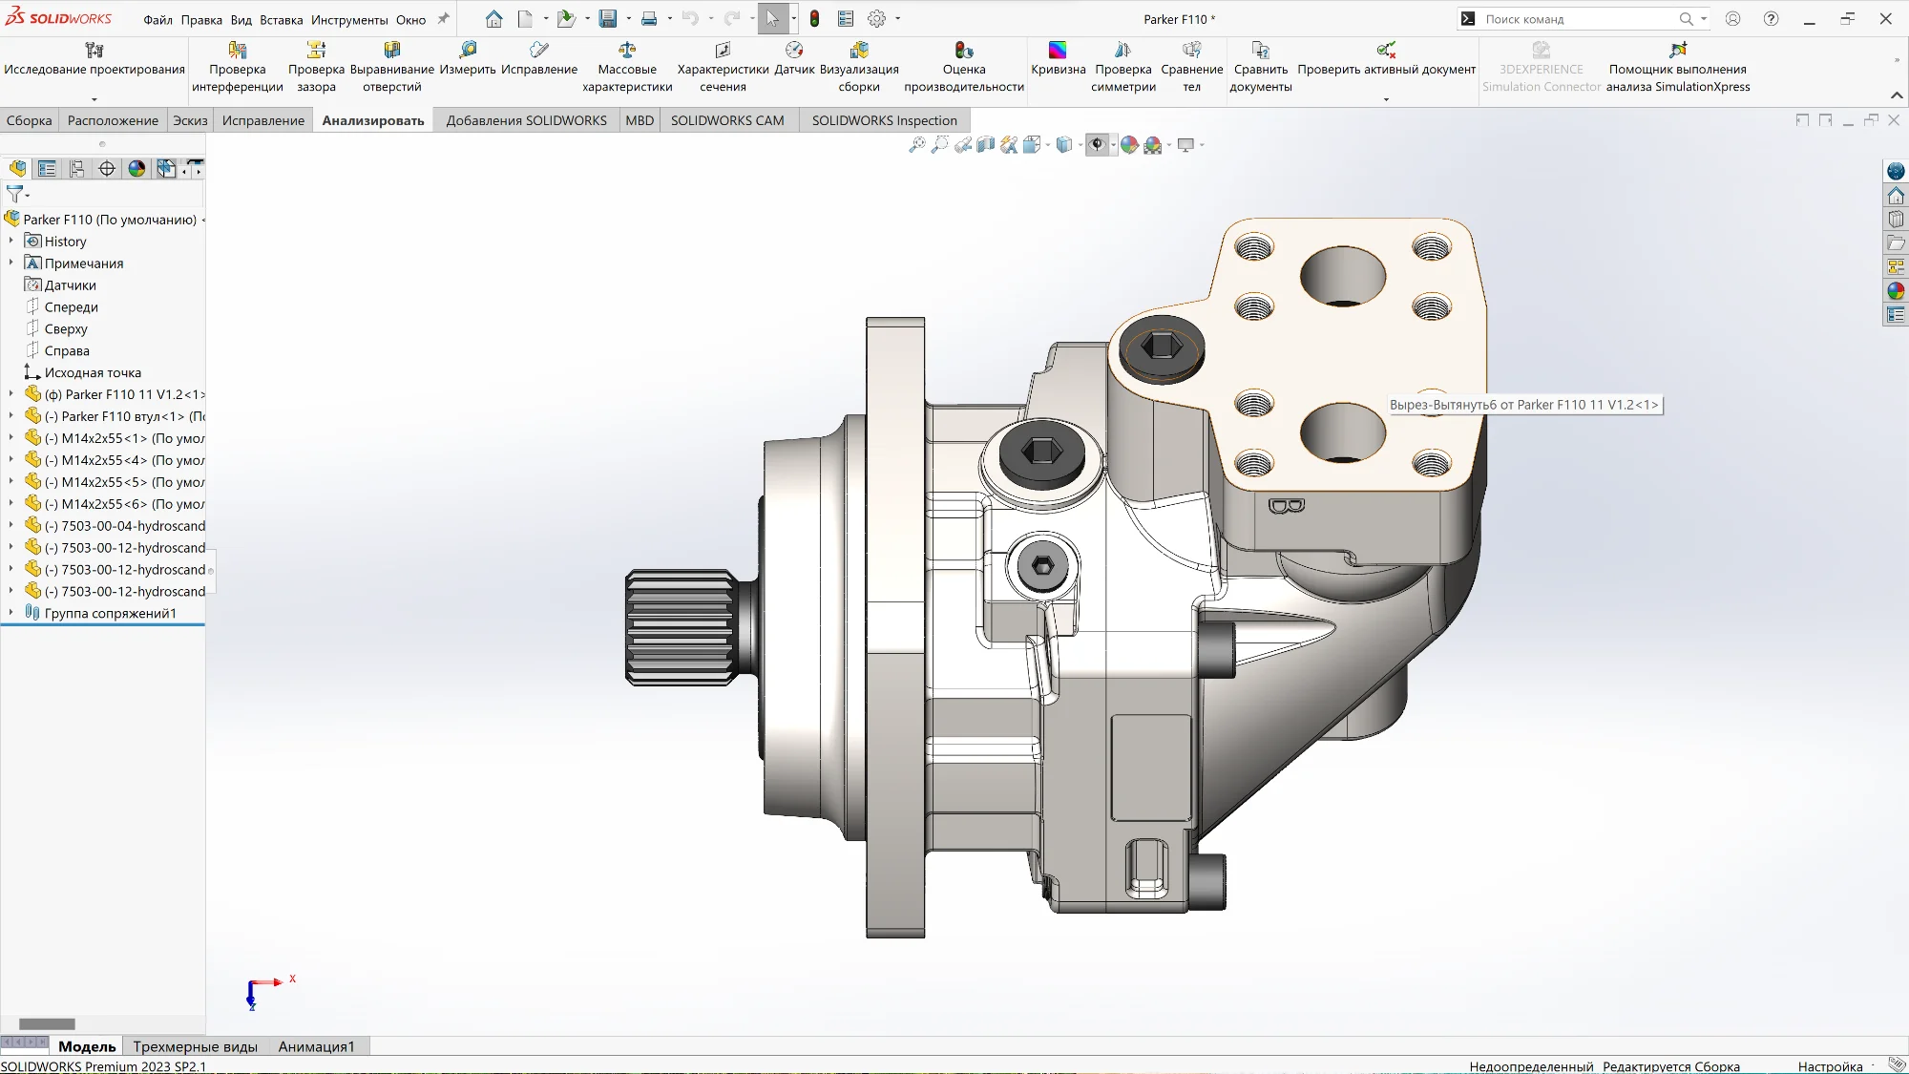Open Edit Appearance color ball in view toolbar
The width and height of the screenshot is (1909, 1074).
(1129, 145)
